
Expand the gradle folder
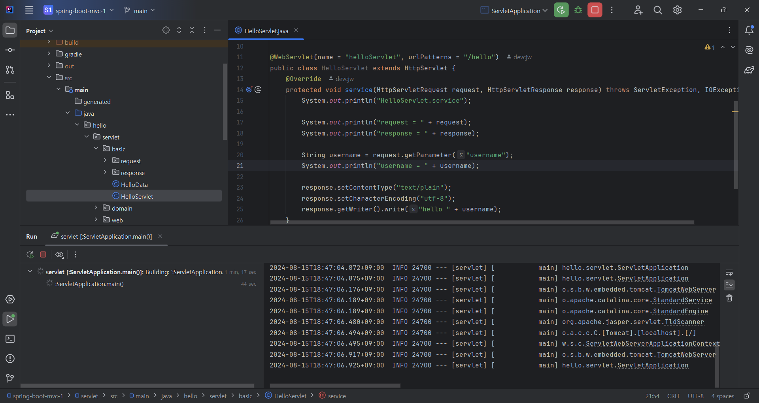tap(49, 54)
